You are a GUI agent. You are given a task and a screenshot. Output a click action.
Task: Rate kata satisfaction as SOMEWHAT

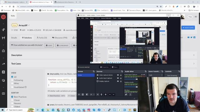point(62,45)
